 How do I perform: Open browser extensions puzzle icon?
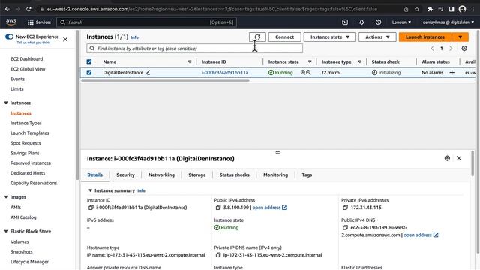(430, 9)
